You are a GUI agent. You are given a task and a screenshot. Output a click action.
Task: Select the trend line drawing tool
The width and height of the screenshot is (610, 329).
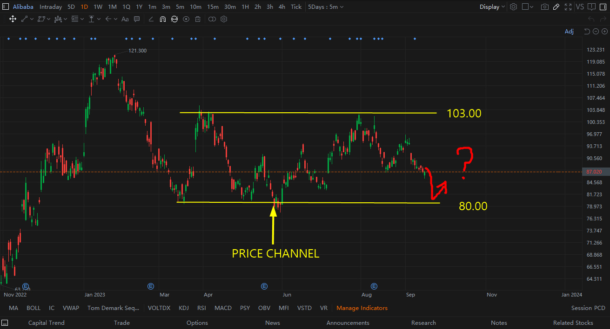(24, 19)
